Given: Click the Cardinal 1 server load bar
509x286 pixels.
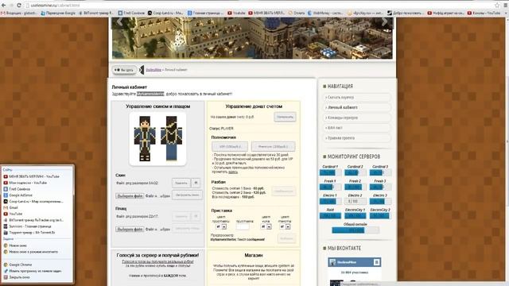Looking at the screenshot, I should coord(330,172).
